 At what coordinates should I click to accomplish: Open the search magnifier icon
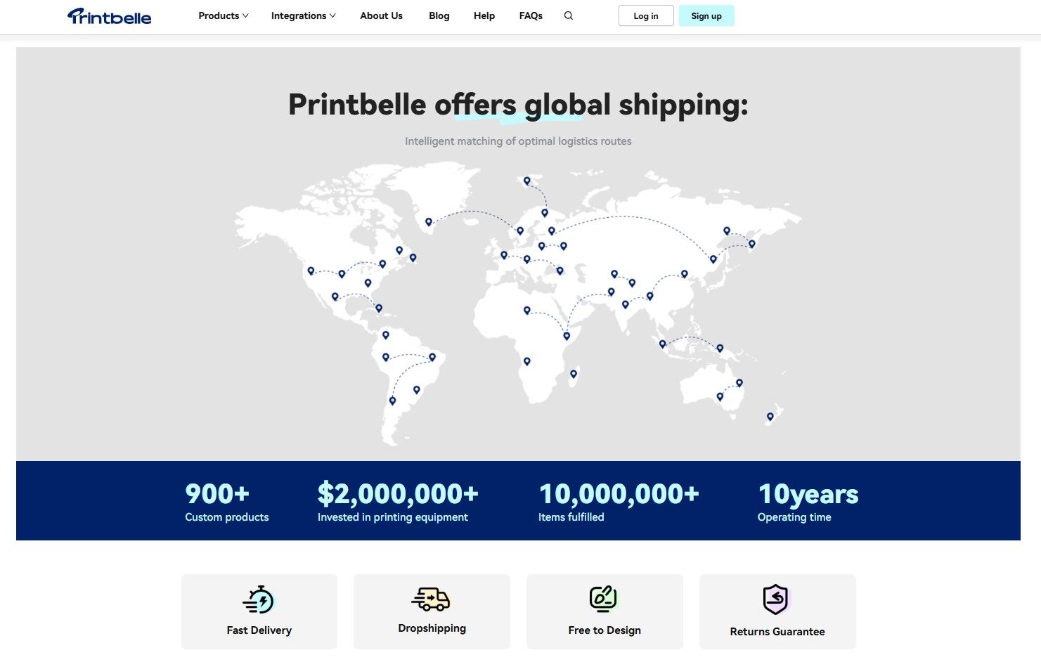[569, 15]
